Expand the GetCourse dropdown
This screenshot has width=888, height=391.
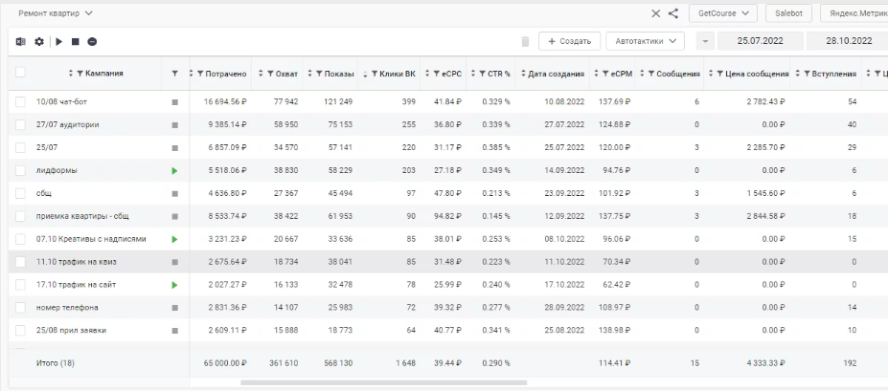click(722, 13)
